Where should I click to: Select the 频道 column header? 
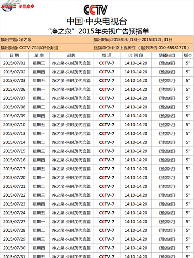point(107,55)
